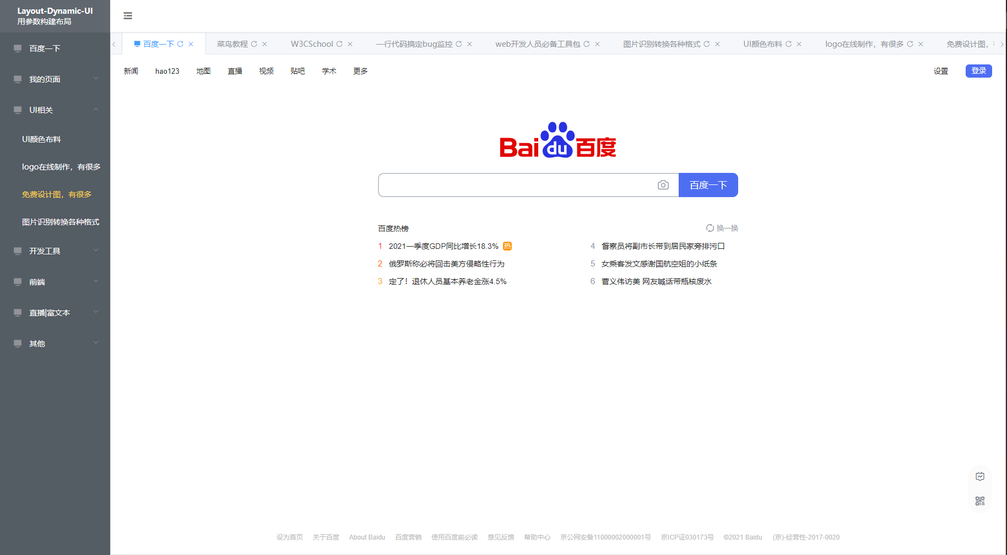Collapse the sidebar with the hamburger icon

128,16
